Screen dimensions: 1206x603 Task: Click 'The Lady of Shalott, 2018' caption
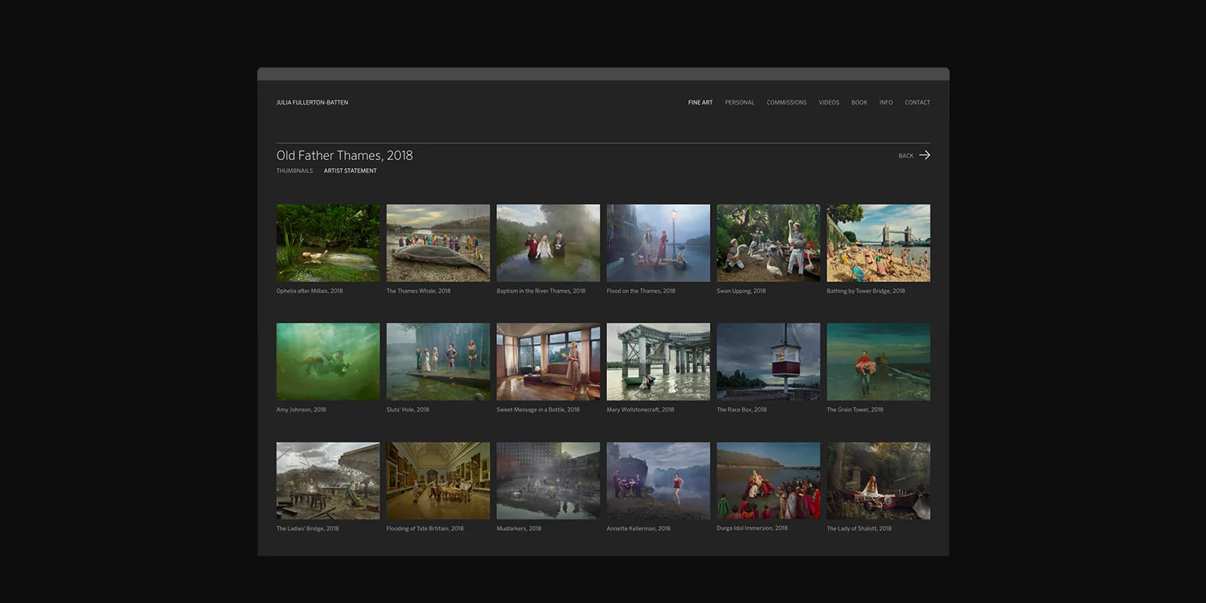click(x=859, y=529)
